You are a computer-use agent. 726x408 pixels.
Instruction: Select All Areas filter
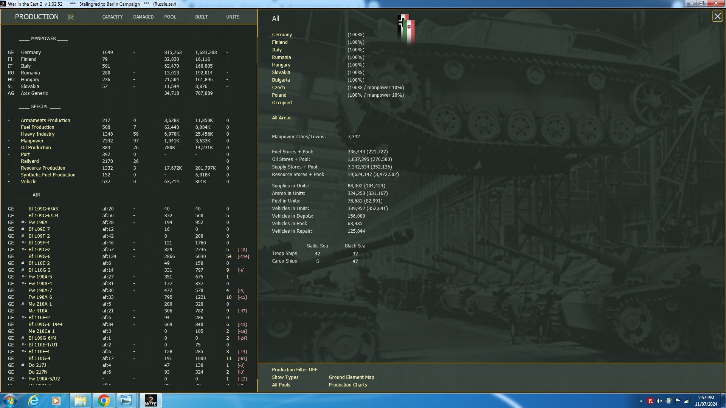click(281, 118)
